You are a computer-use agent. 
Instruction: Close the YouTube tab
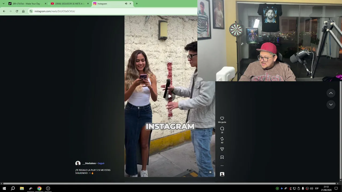click(x=88, y=4)
